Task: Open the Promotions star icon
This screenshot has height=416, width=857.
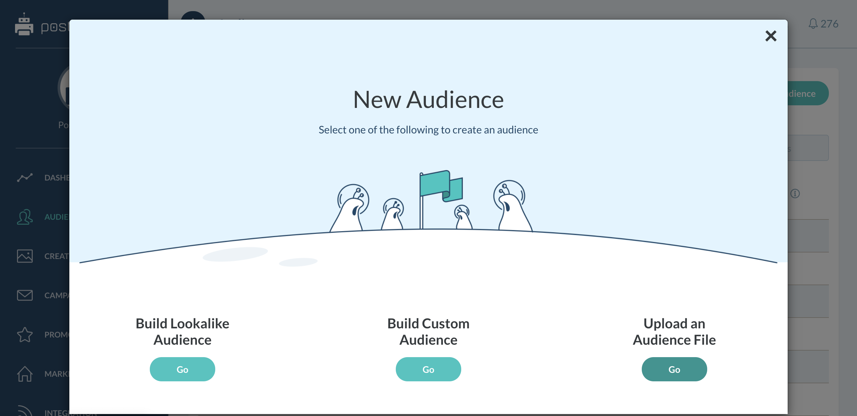Action: (x=25, y=335)
